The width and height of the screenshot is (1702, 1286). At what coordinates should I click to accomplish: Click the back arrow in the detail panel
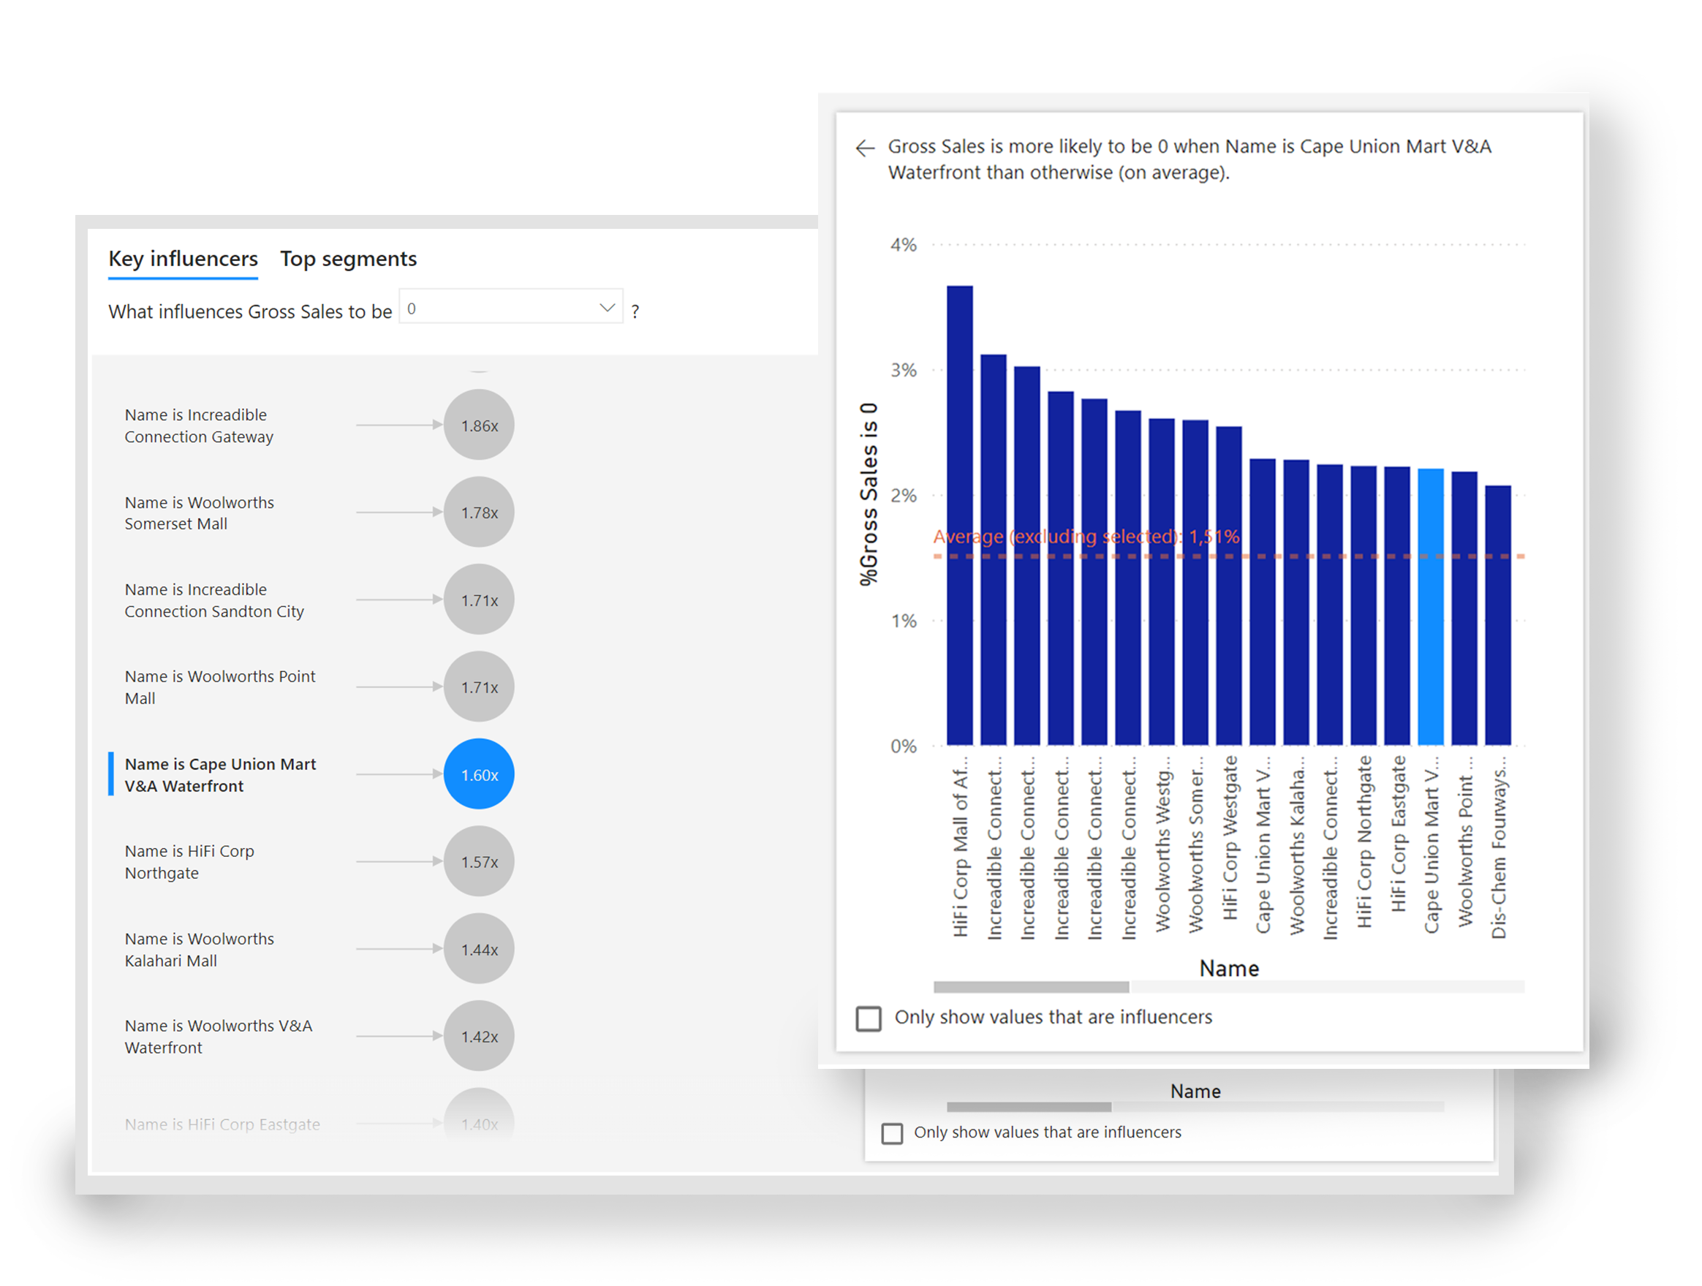point(866,148)
